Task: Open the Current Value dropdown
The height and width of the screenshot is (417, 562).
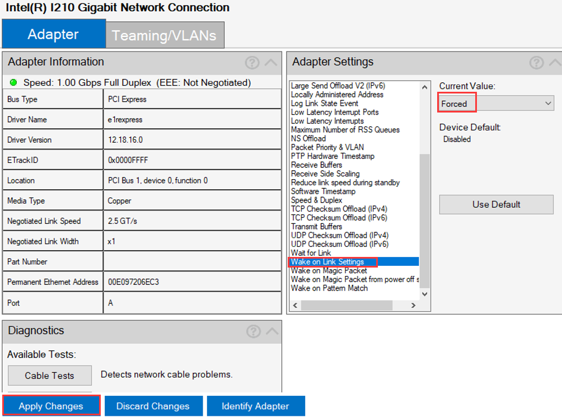Action: (497, 104)
